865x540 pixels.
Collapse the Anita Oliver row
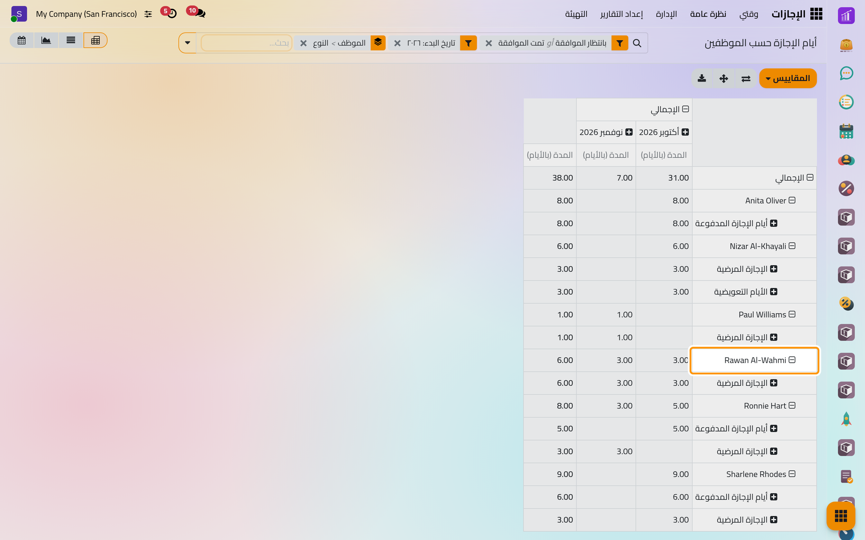792,200
